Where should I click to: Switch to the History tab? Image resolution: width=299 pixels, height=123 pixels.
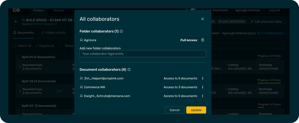point(59,10)
